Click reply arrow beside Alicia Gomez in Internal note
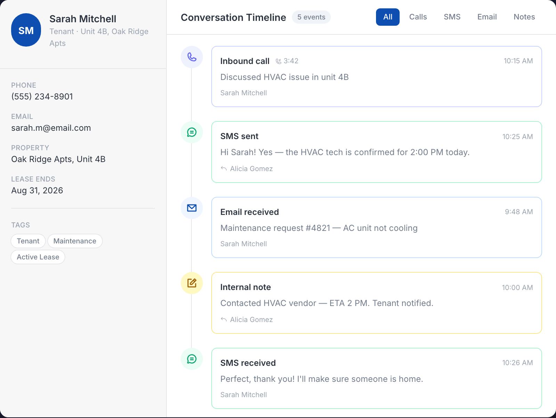 (x=224, y=320)
